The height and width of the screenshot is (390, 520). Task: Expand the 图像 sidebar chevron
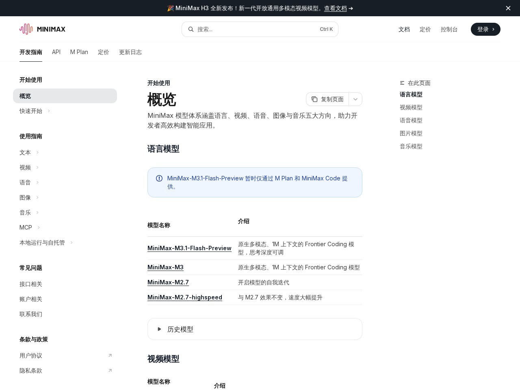[x=37, y=197]
